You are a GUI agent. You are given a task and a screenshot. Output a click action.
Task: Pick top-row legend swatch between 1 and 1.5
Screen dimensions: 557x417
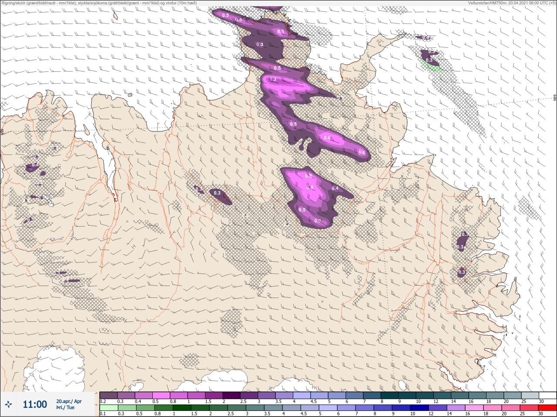point(196,395)
